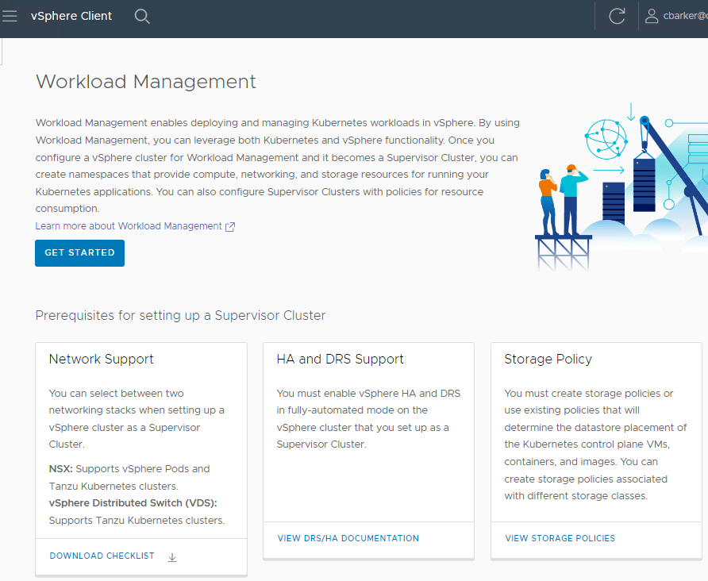Click the search magnifier icon

tap(142, 16)
